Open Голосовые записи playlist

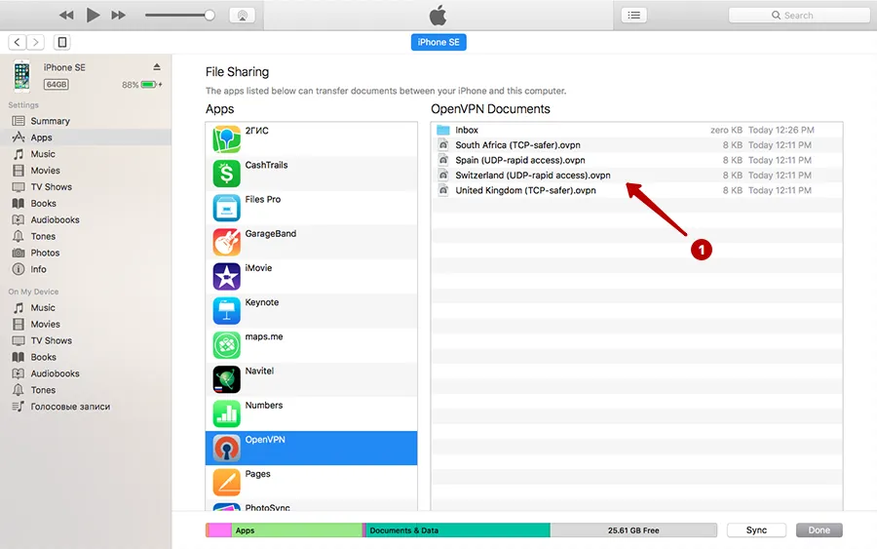tap(86, 407)
